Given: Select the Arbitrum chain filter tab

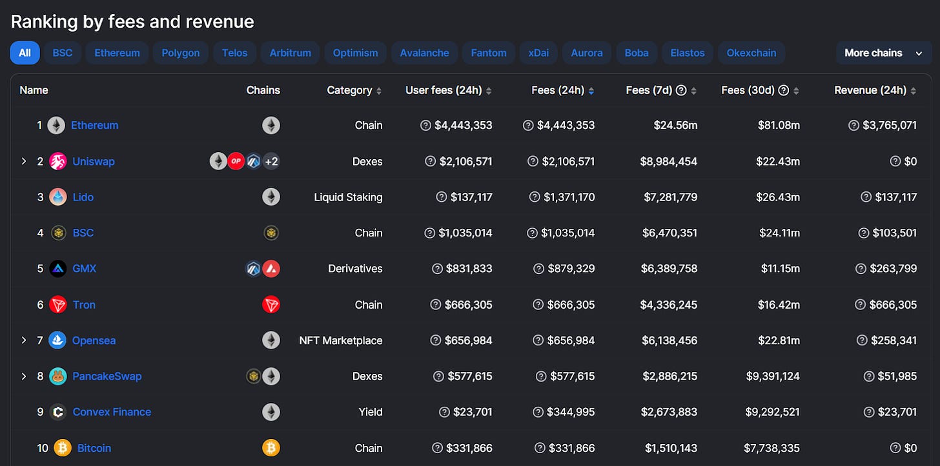Looking at the screenshot, I should coord(290,53).
